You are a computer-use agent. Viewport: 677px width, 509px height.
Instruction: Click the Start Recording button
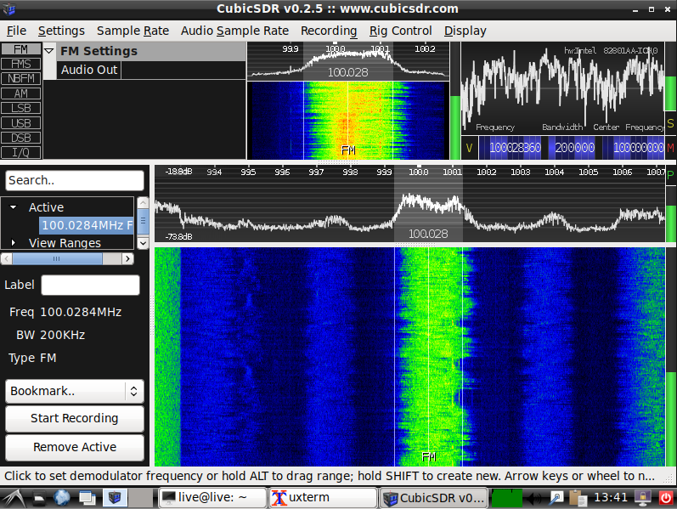(75, 418)
